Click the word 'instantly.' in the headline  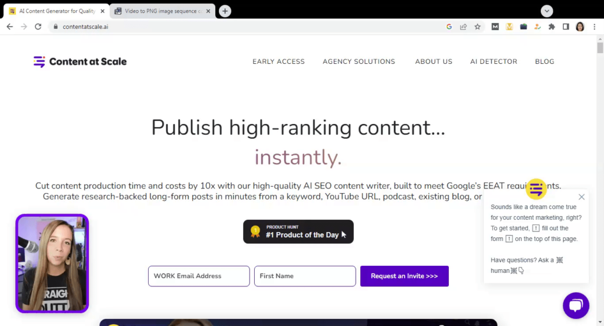pyautogui.click(x=298, y=158)
